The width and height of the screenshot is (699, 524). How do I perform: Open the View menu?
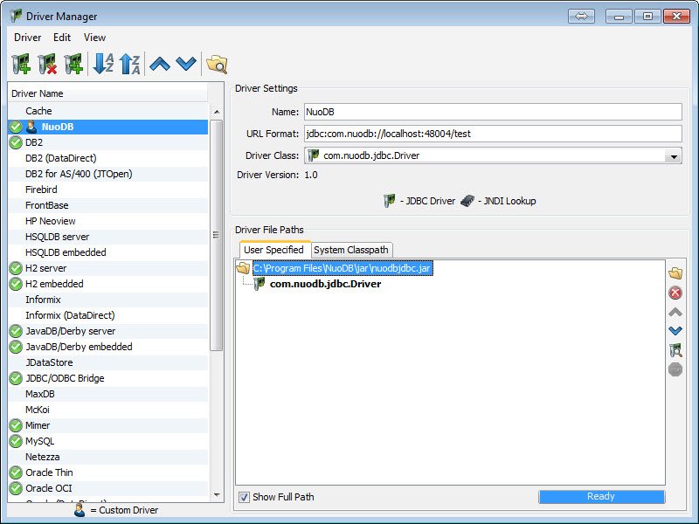click(94, 38)
